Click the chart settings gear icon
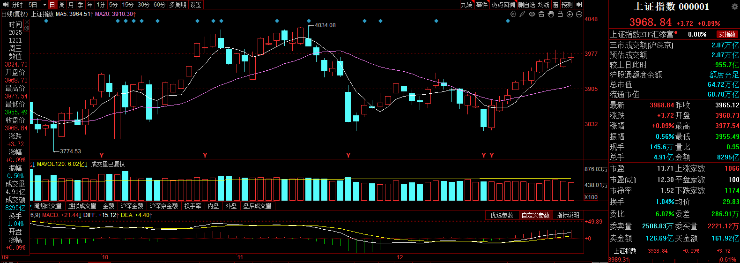Screen dimensions: 740x263 click(x=513, y=15)
